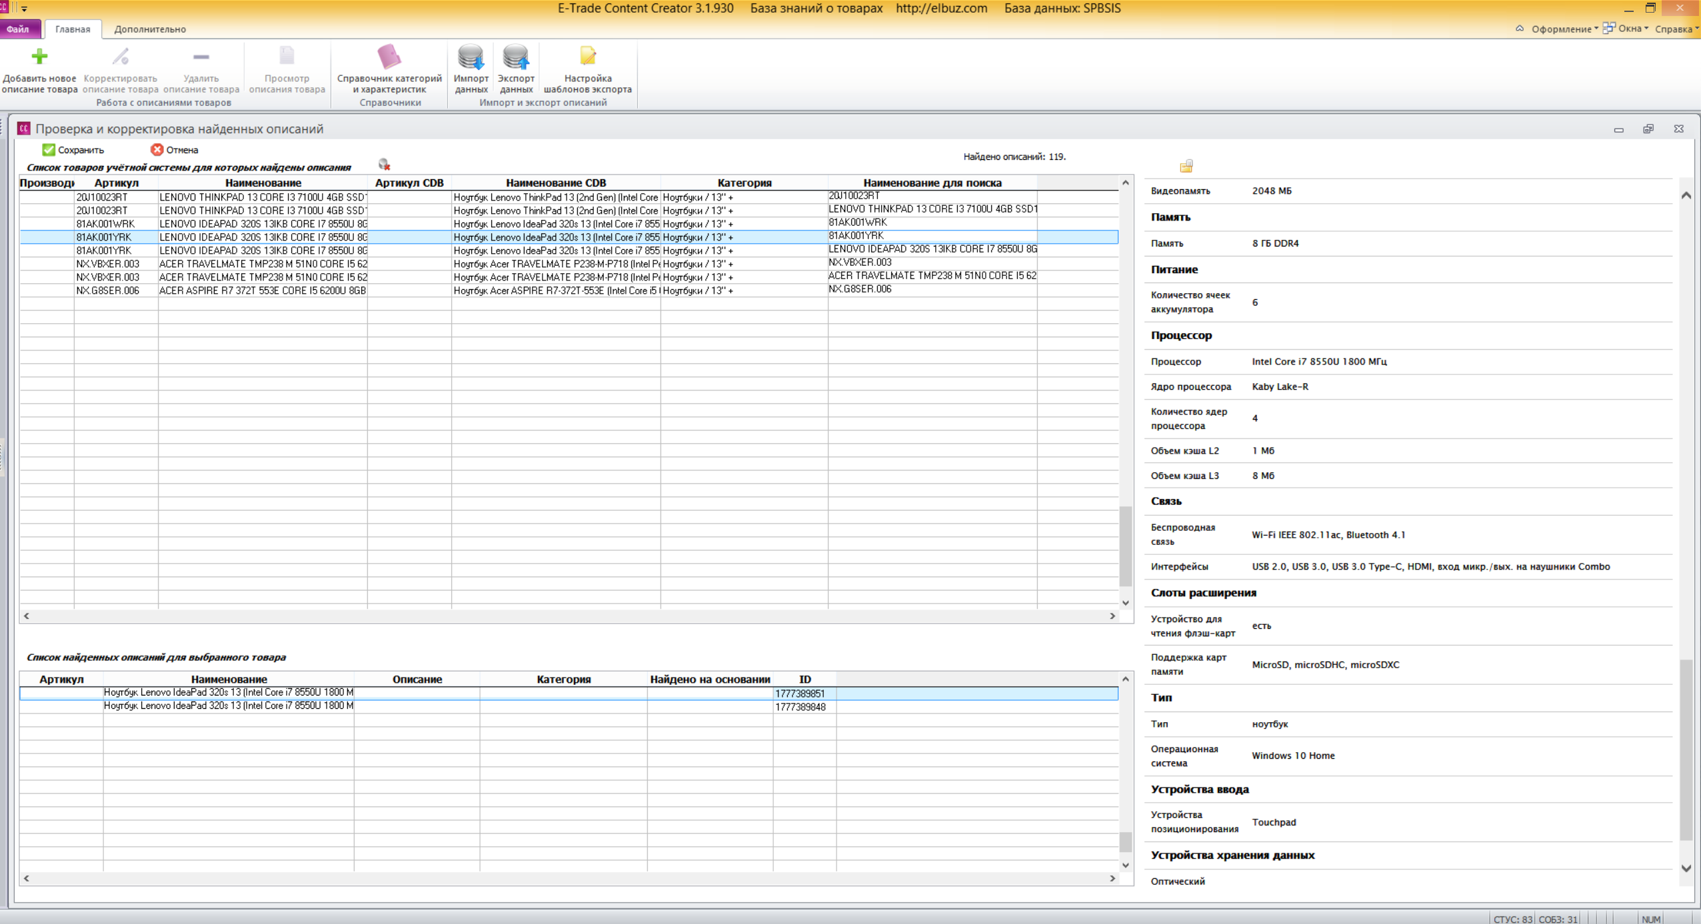Click the ID column header in found descriptions
This screenshot has width=1701, height=924.
pos(805,680)
